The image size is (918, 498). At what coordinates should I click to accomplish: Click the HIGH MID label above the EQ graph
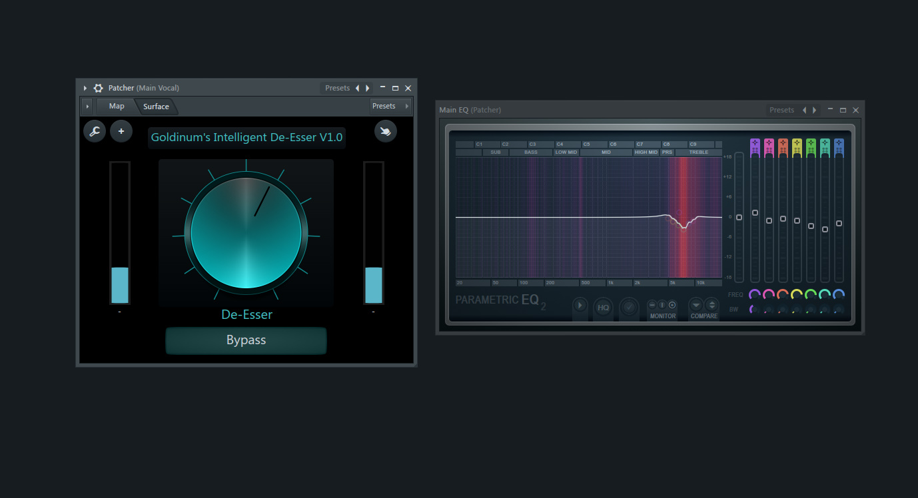pyautogui.click(x=646, y=152)
